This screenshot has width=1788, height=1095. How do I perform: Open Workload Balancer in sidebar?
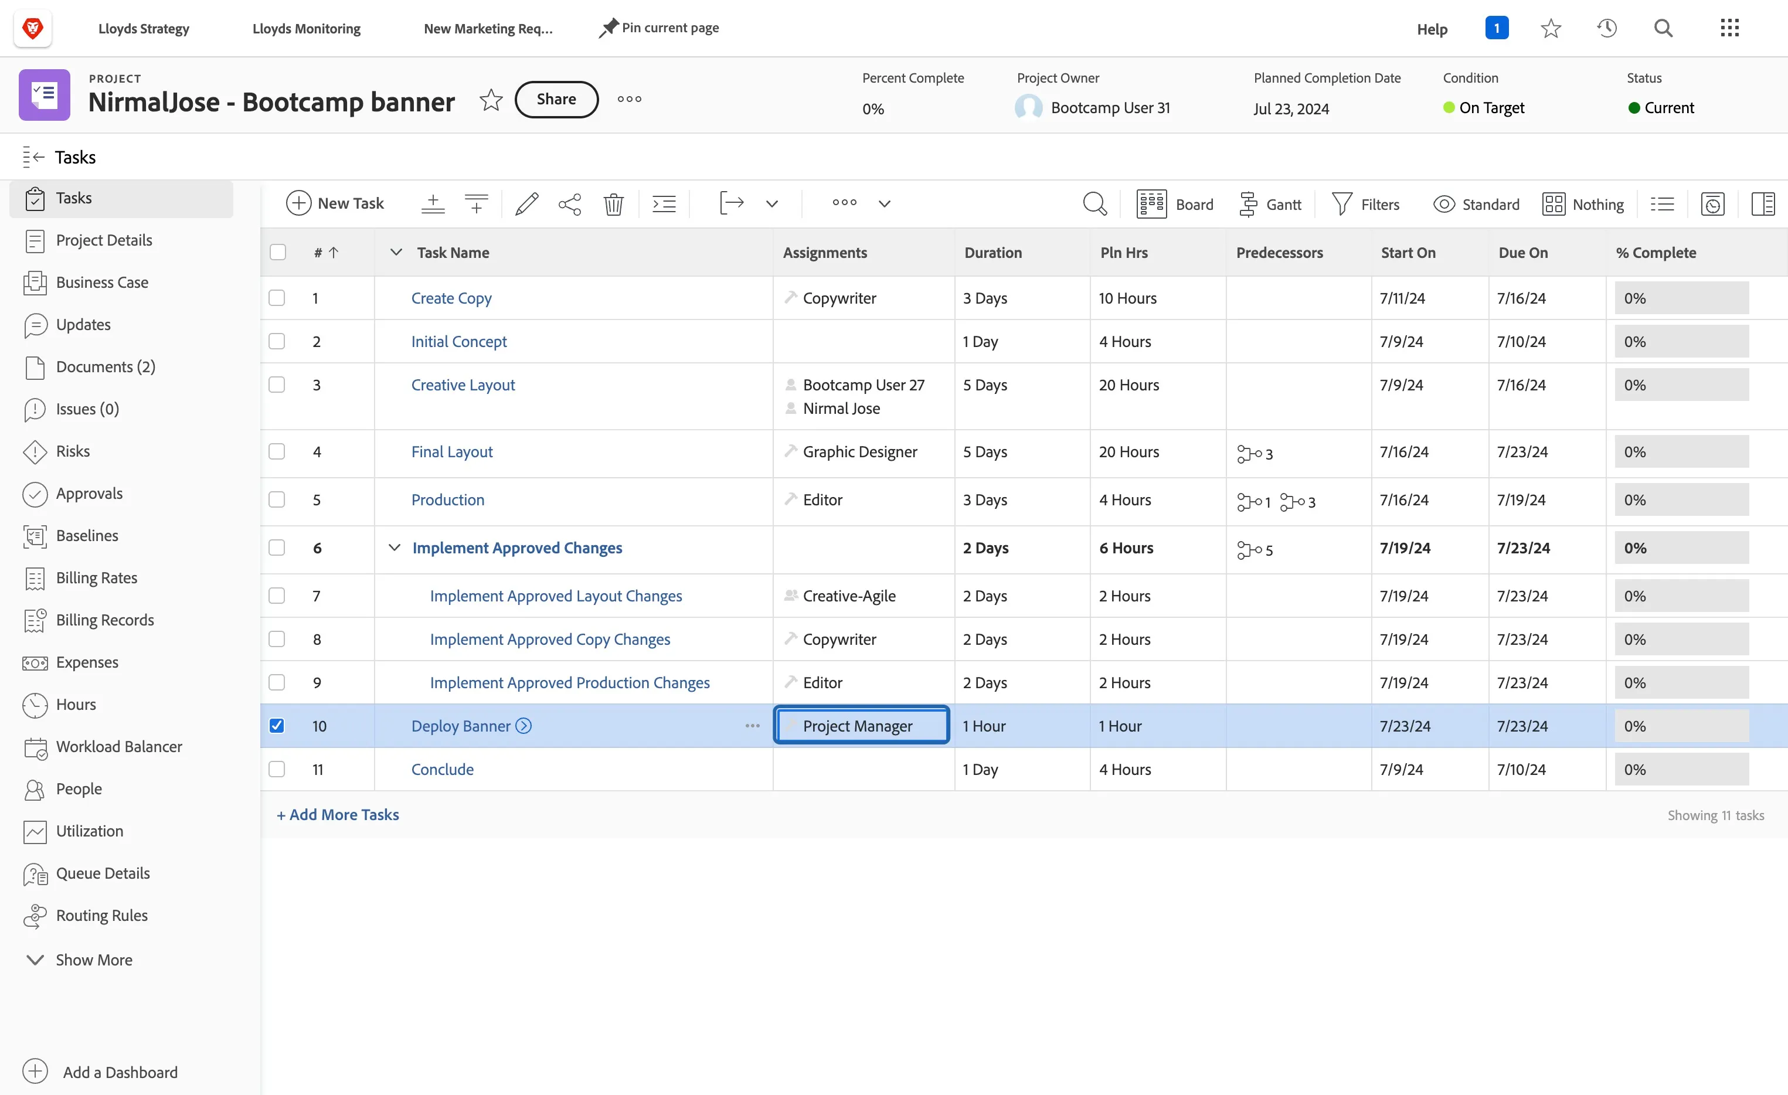tap(119, 747)
